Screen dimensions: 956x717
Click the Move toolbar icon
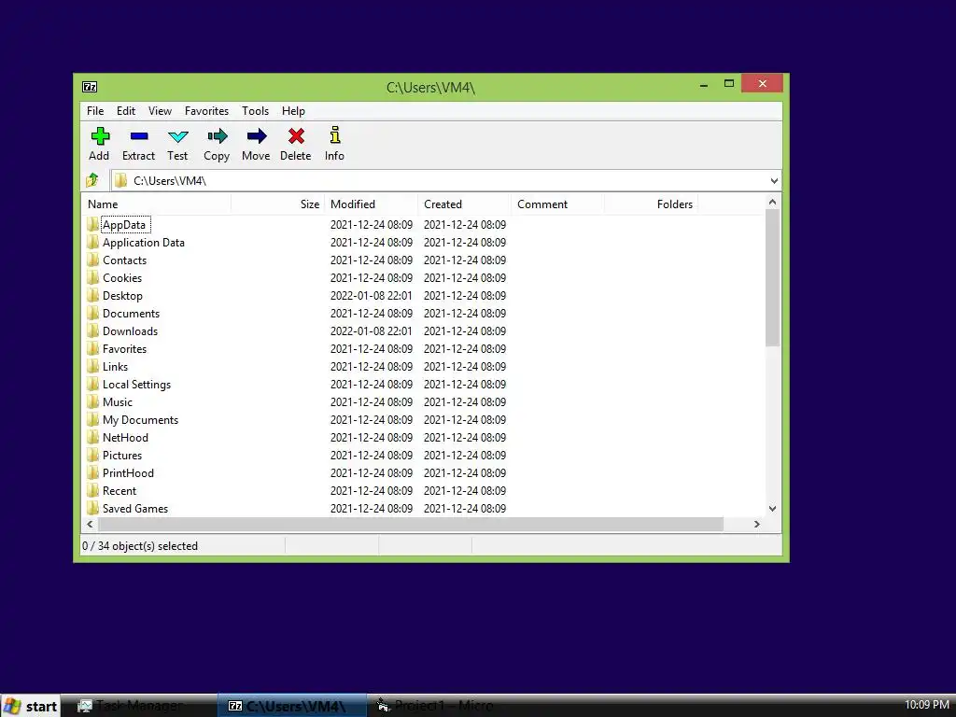coord(257,136)
